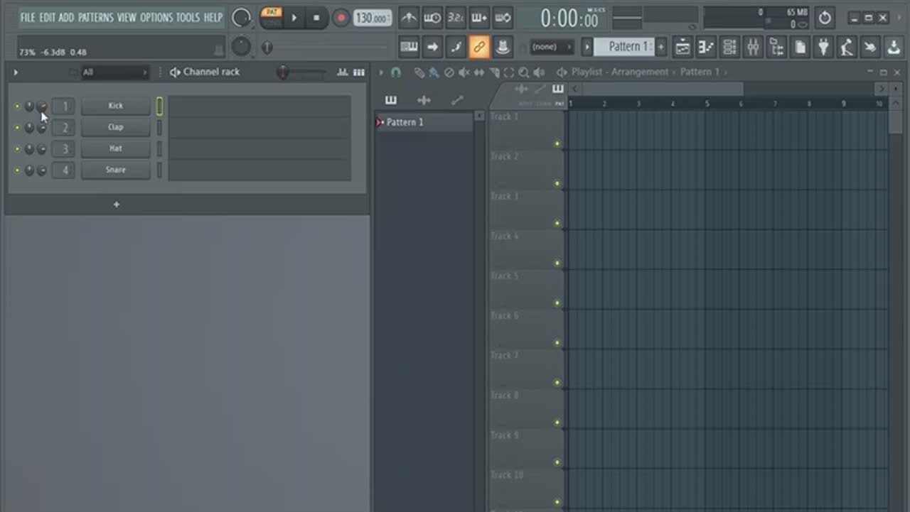Click the Clap channel button
The height and width of the screenshot is (512, 910).
[x=115, y=127]
